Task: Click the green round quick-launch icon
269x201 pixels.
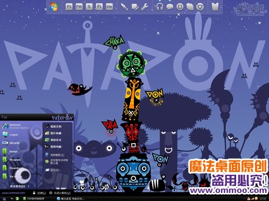Action: tap(17, 198)
